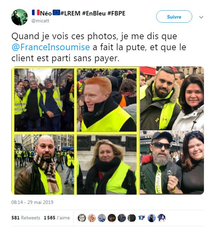This screenshot has height=228, width=216.
Task: Open the third liker avatar, blue-grey
Action: point(102,218)
